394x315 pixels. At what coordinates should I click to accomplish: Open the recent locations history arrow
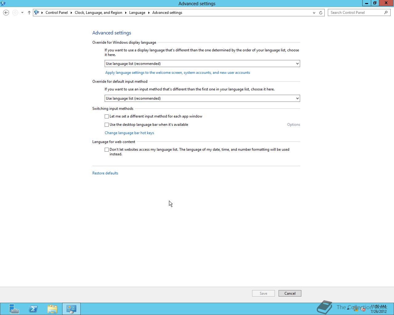(22, 13)
